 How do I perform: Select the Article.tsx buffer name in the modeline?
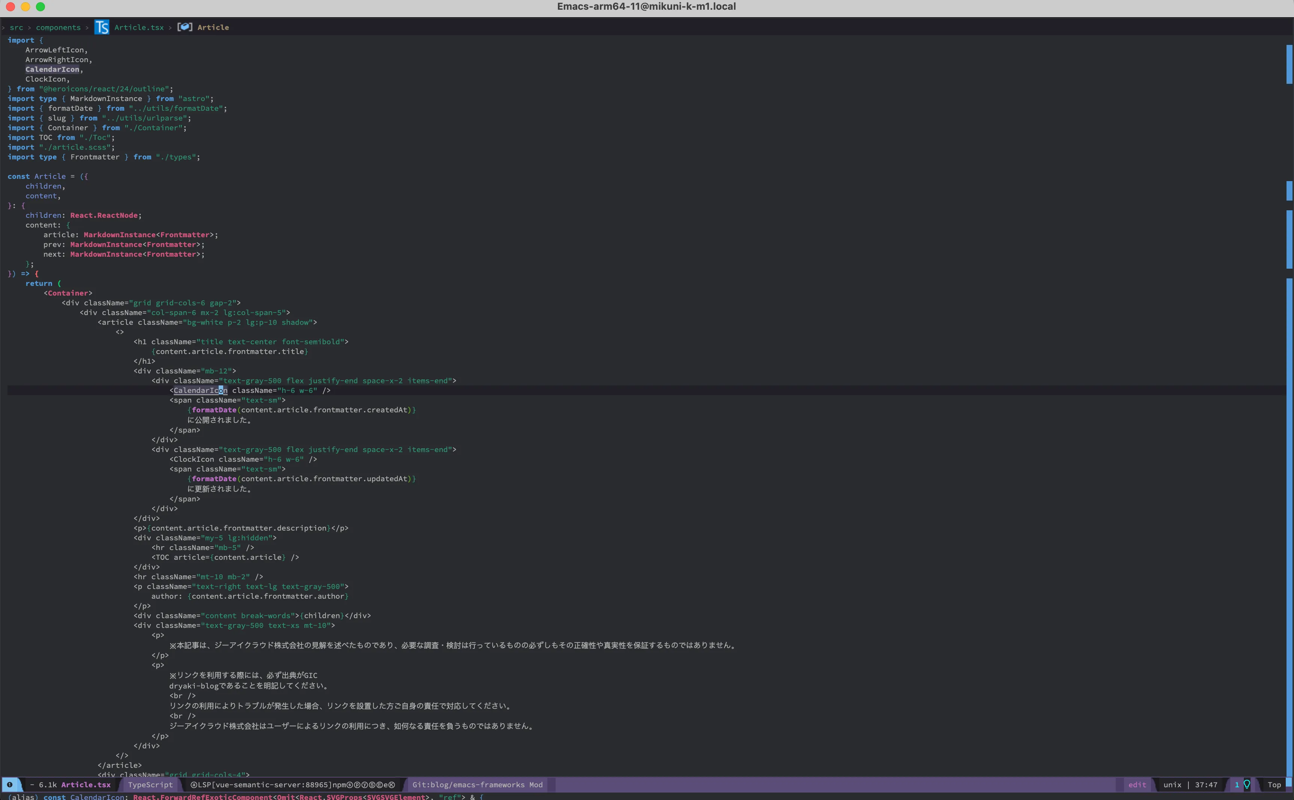[85, 785]
